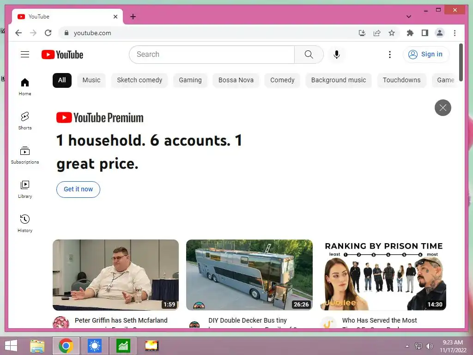Click the YouTube Premium logo
Screen dimensions: 473x355
point(100,118)
